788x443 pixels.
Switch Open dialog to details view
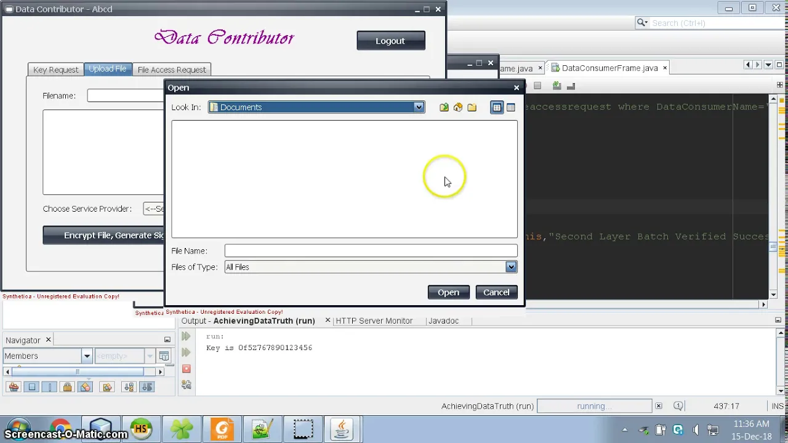[x=511, y=108]
